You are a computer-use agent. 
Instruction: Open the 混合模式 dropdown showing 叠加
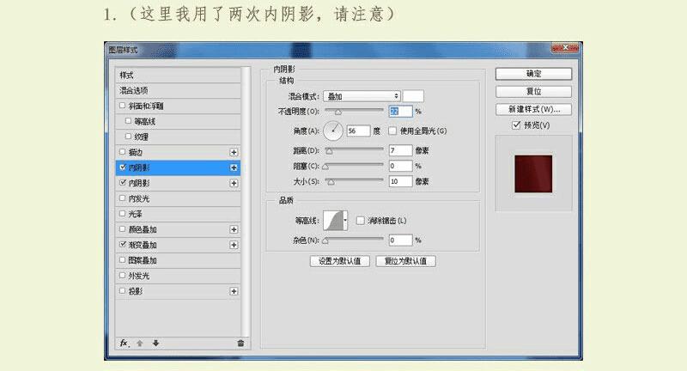coord(362,96)
